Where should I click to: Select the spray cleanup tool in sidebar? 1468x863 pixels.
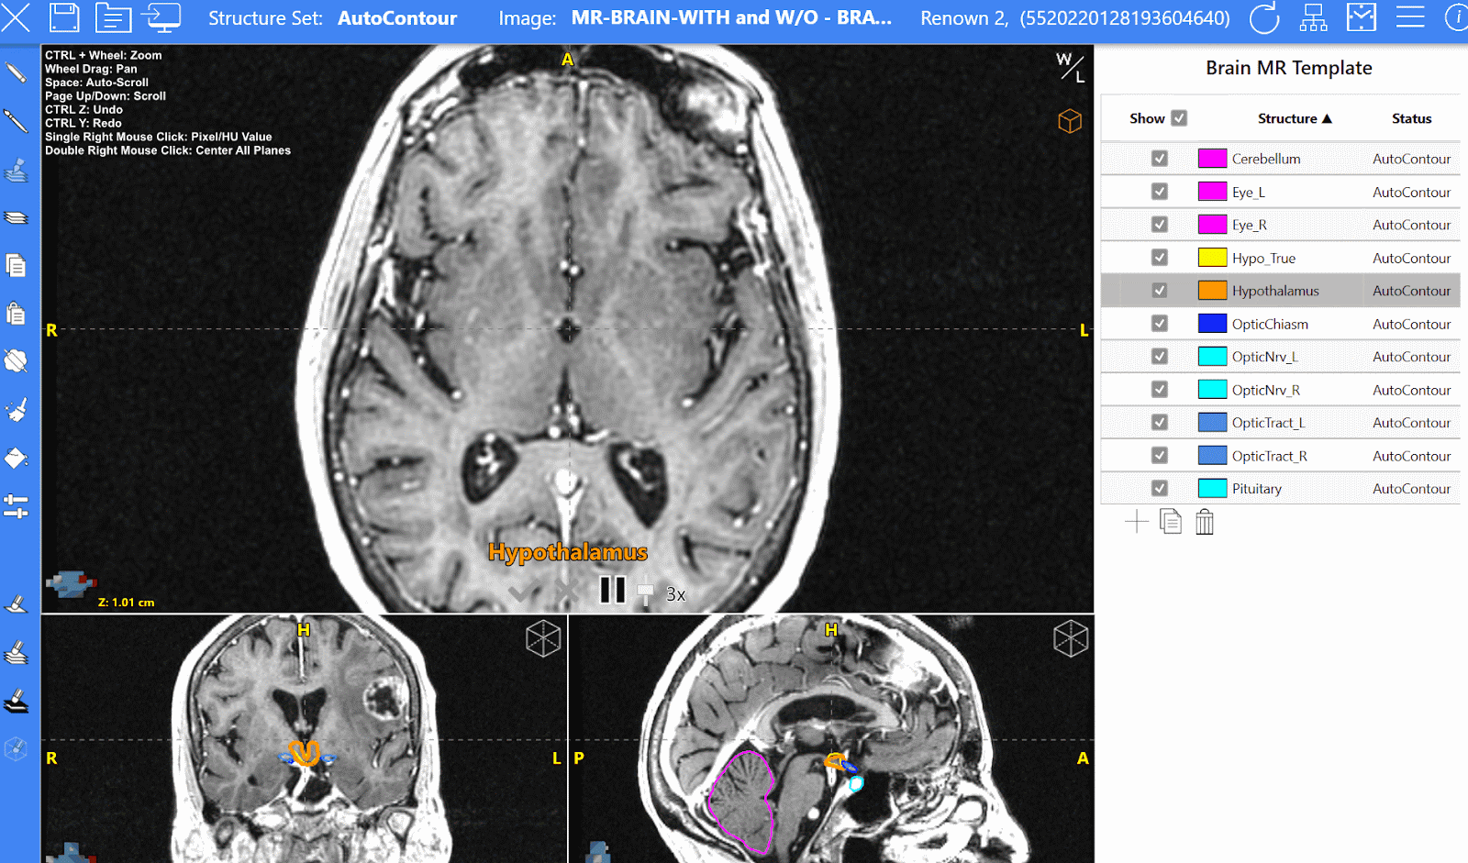(17, 409)
